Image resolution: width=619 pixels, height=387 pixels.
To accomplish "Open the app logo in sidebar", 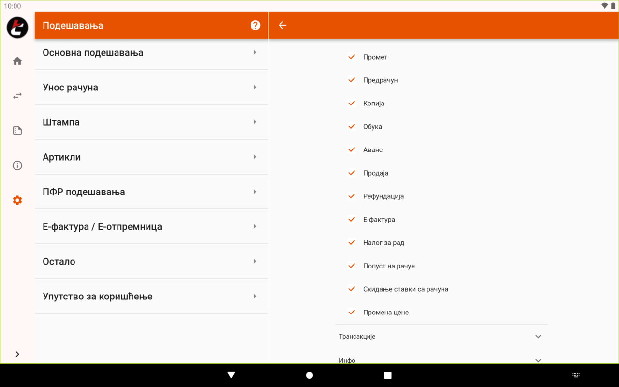I will (17, 27).
